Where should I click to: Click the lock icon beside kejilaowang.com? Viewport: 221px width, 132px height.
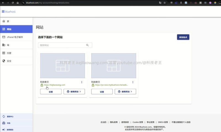point(42,85)
